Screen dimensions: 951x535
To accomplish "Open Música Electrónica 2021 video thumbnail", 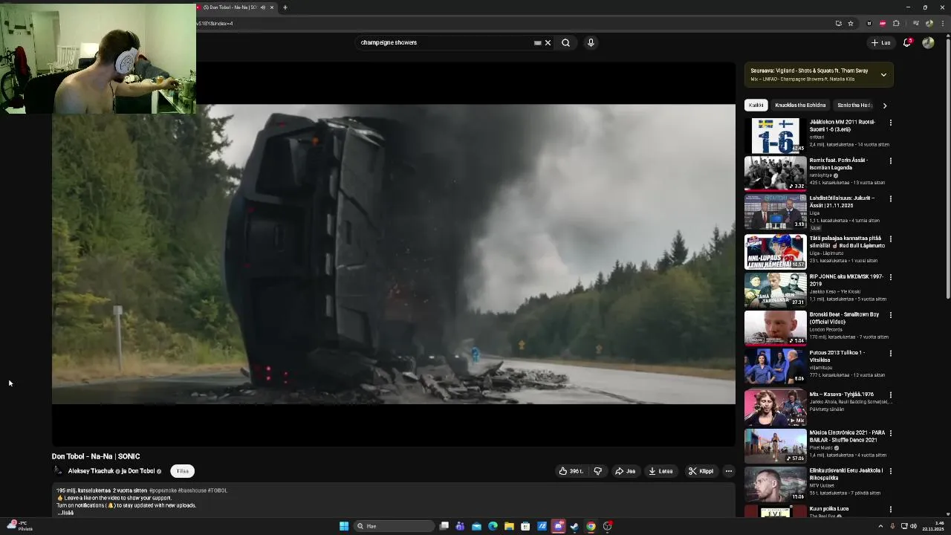I will coord(775,446).
